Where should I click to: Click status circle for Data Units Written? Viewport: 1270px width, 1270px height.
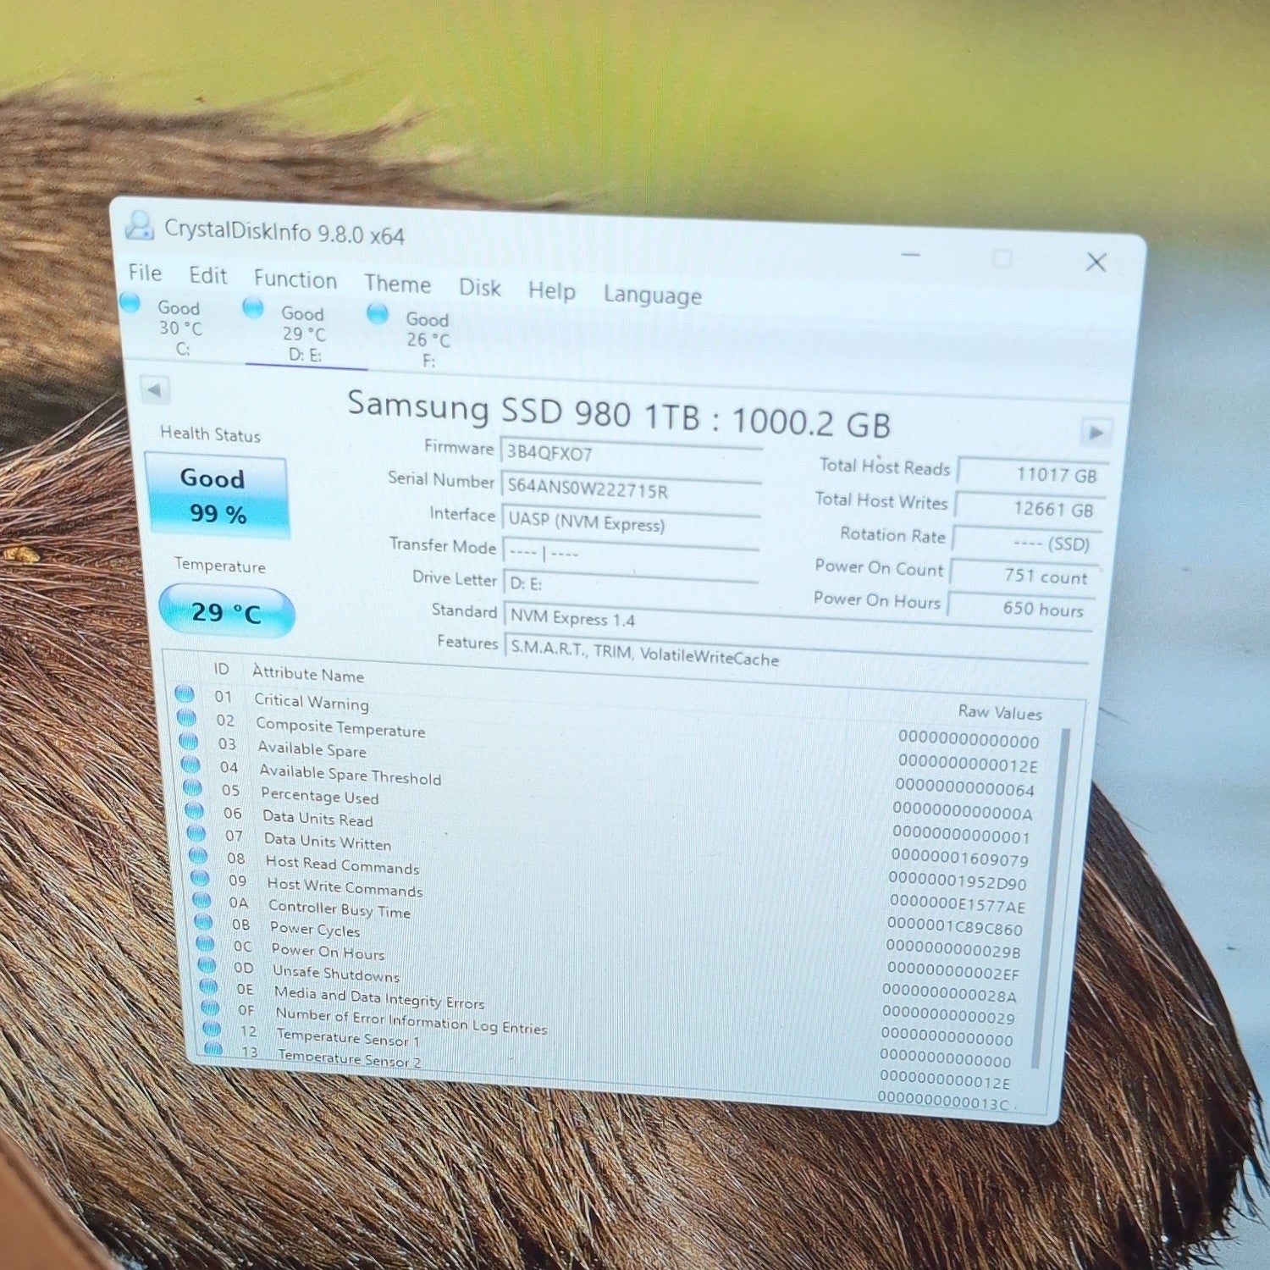coord(196,833)
